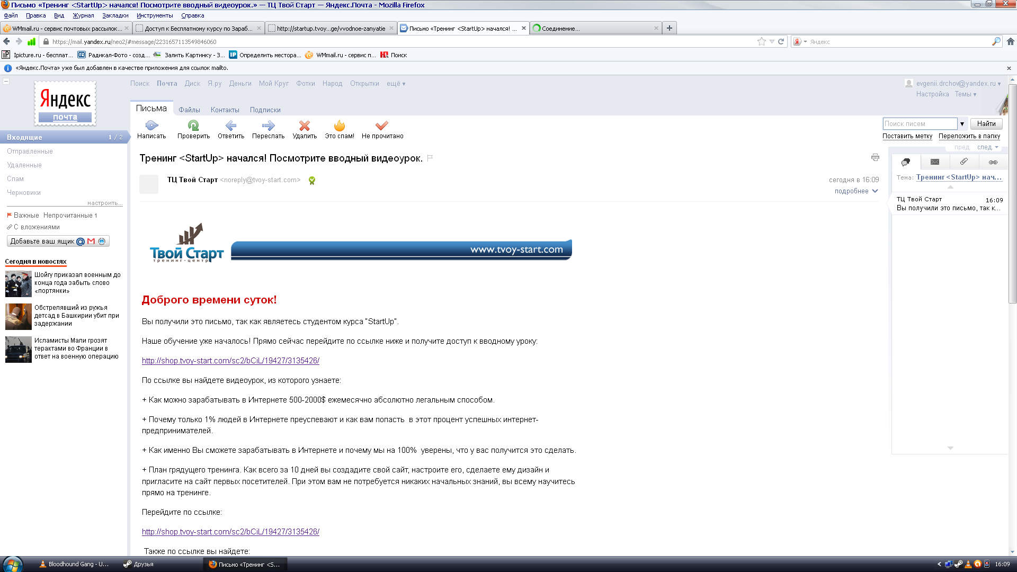The width and height of the screenshot is (1017, 572).
Task: Click the Написать compose mail icon
Action: coord(151,126)
